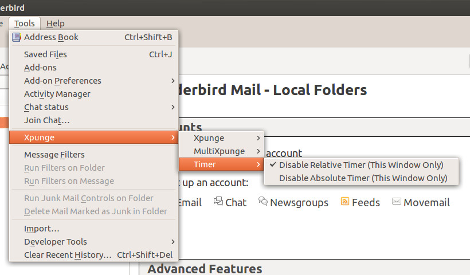The height and width of the screenshot is (275, 470).
Task: Select Import… in the Tools menu
Action: click(42, 229)
